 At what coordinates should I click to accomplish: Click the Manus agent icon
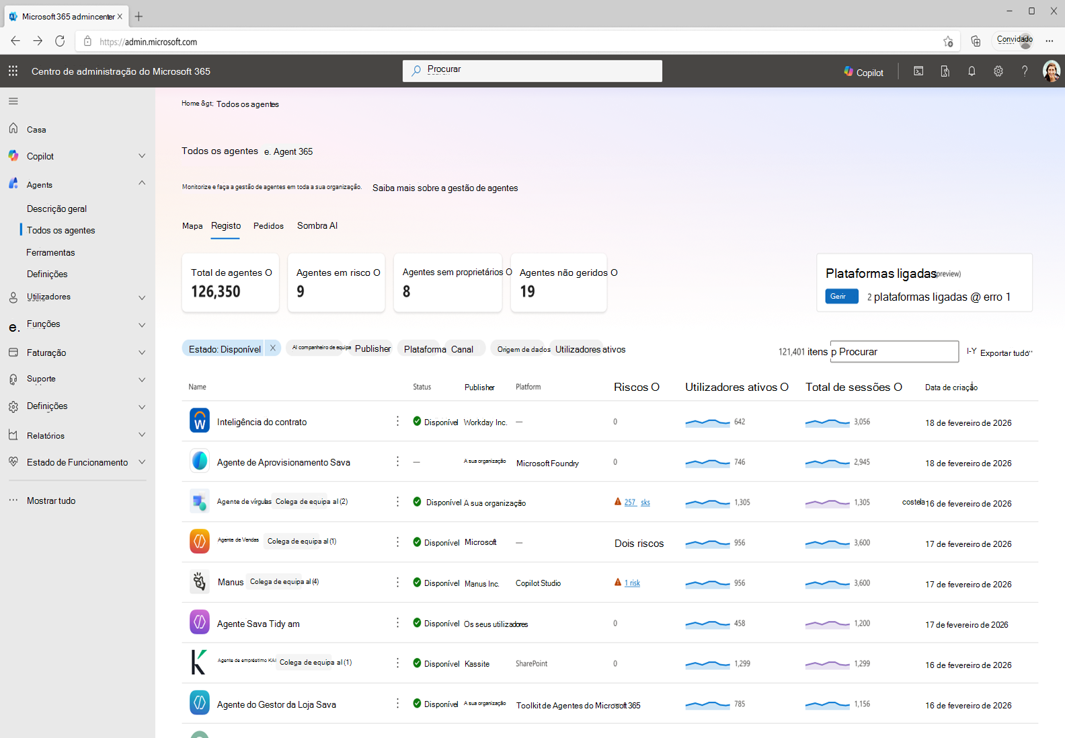point(200,582)
